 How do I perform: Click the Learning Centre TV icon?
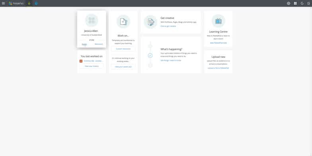pyautogui.click(x=218, y=21)
